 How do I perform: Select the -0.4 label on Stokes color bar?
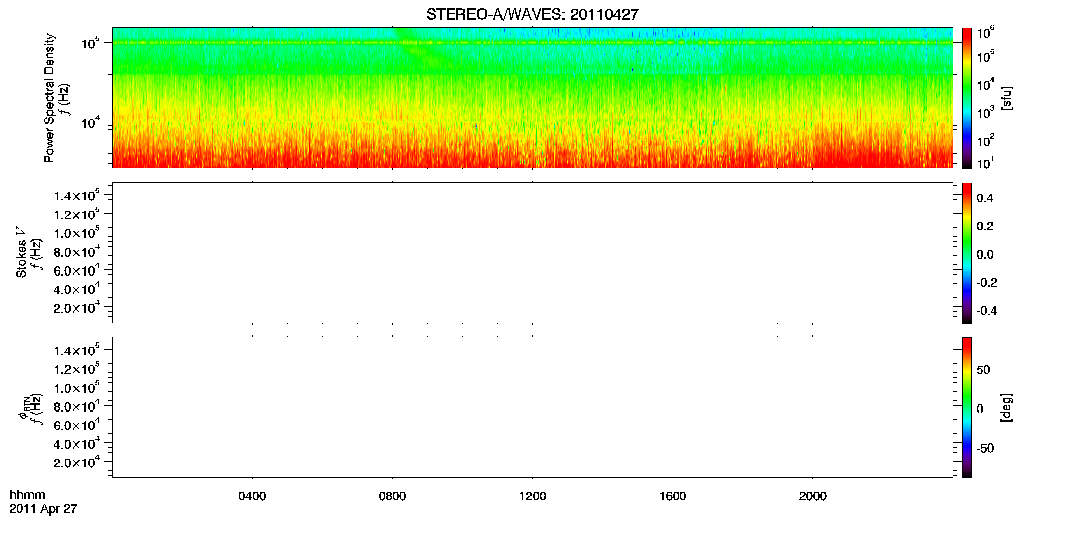tap(987, 311)
